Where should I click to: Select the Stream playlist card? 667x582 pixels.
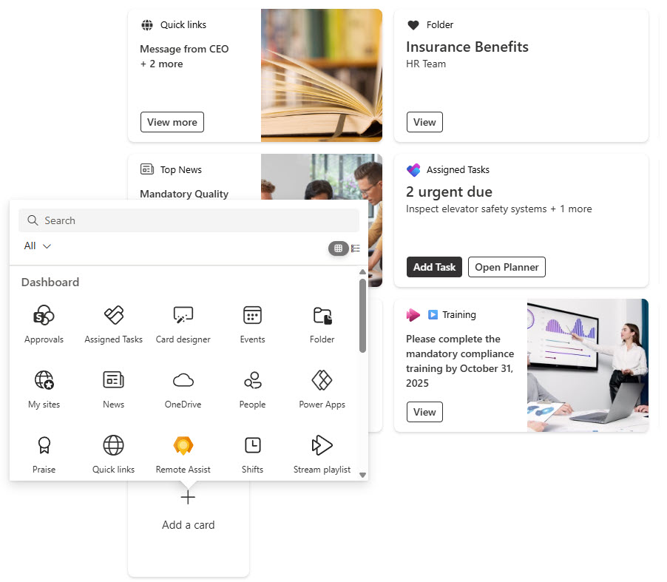[x=322, y=454]
